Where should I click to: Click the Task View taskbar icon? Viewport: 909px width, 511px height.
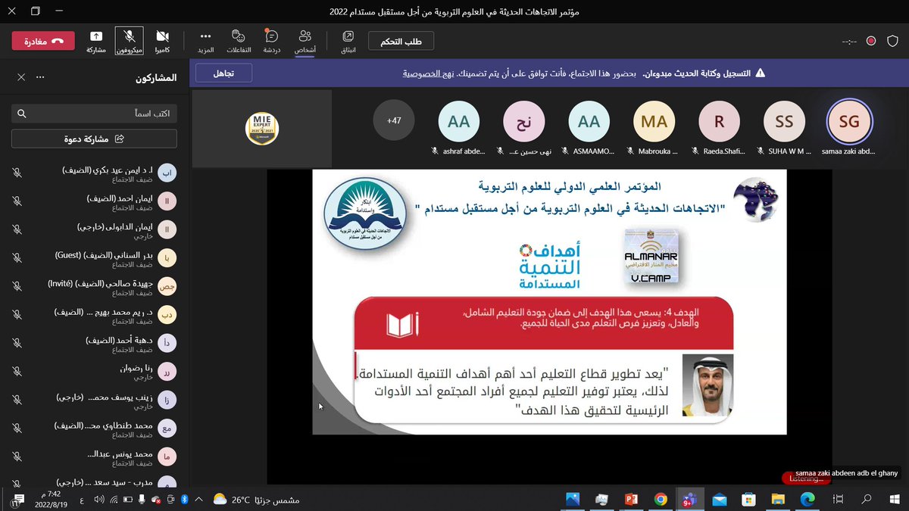(837, 500)
